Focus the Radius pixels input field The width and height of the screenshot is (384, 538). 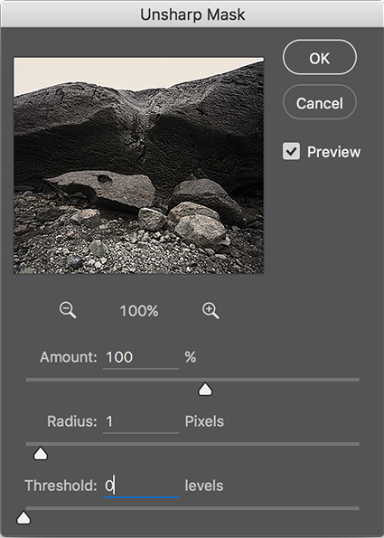[141, 421]
